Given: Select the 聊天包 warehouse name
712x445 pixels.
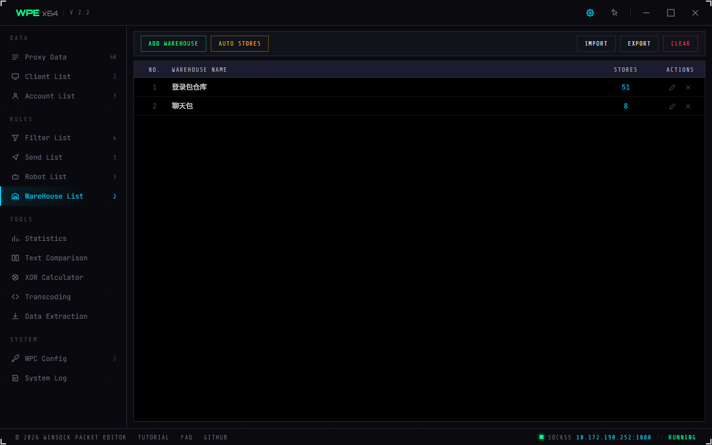Looking at the screenshot, I should (x=182, y=106).
